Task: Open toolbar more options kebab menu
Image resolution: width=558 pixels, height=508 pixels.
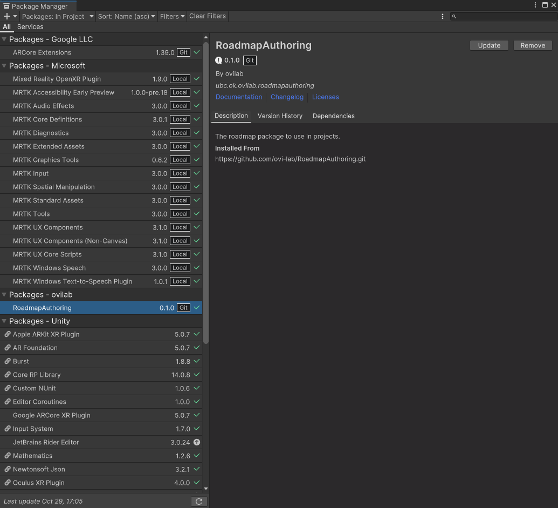Action: point(442,16)
